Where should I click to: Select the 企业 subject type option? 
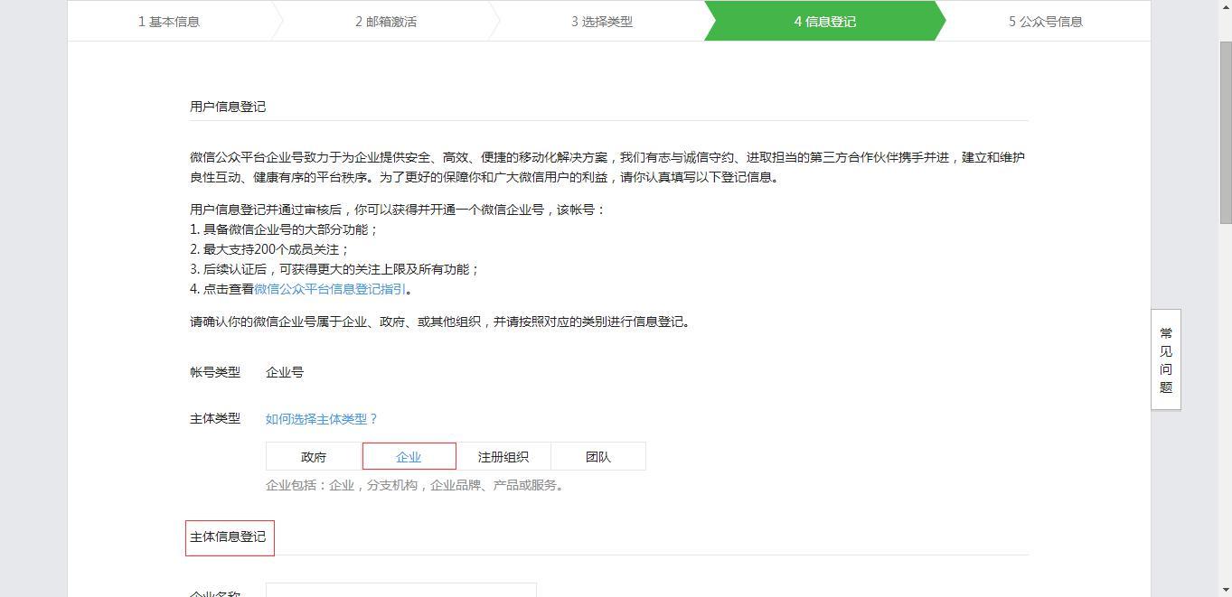(409, 457)
